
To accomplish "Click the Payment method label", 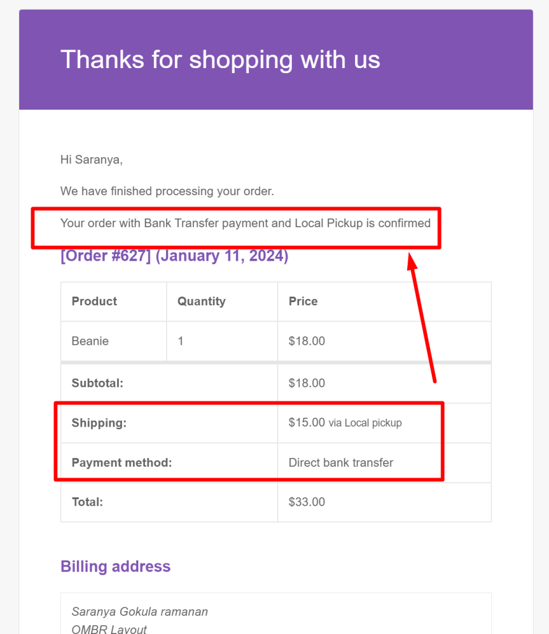I will tap(122, 462).
